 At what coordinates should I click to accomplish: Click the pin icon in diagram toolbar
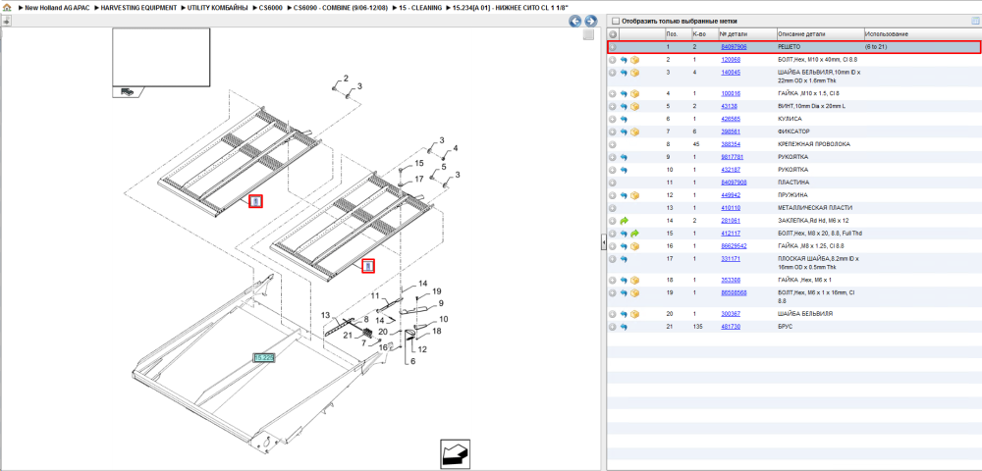[x=6, y=22]
